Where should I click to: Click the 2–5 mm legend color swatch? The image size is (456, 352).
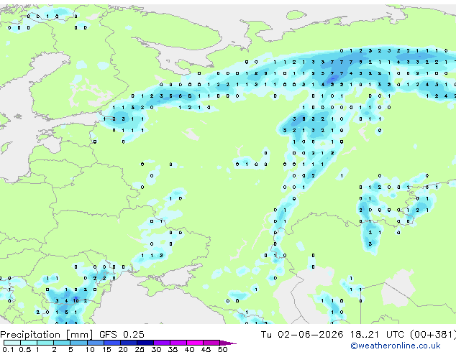(x=62, y=343)
